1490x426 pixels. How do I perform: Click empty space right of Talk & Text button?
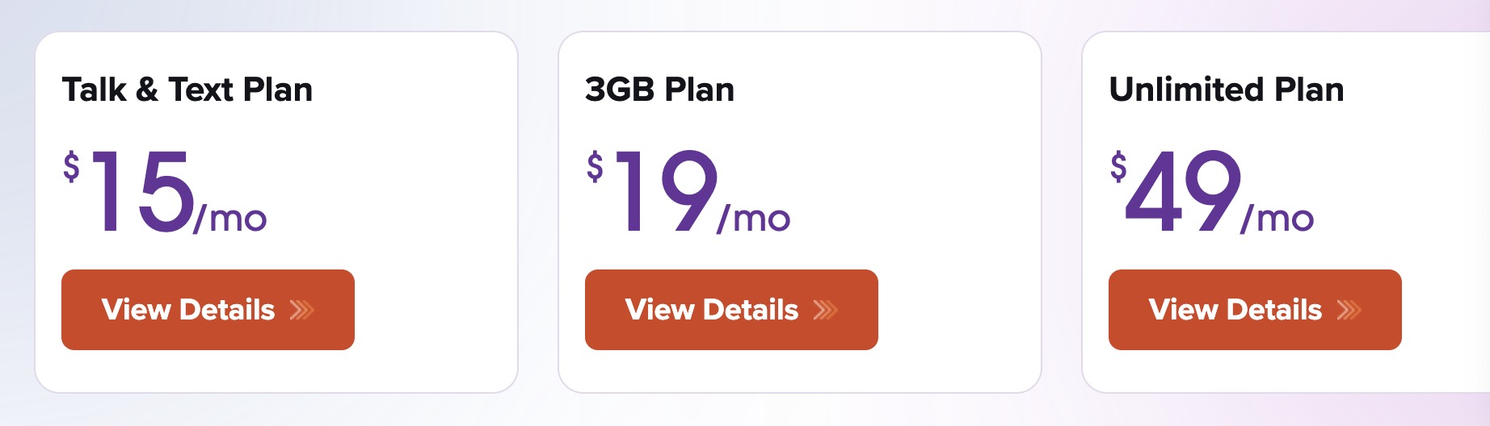tap(436, 310)
